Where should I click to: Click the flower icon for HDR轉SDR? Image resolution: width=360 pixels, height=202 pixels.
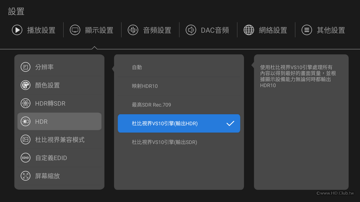26,103
